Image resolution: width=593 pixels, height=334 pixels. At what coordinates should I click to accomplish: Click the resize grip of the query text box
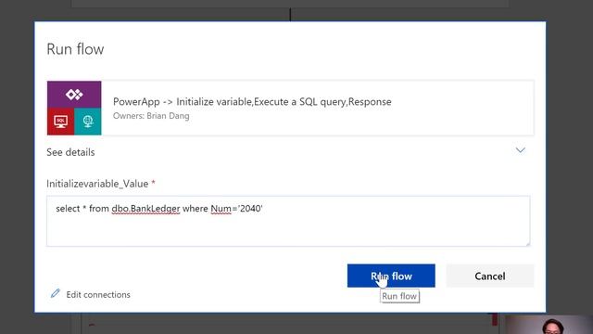pyautogui.click(x=527, y=244)
